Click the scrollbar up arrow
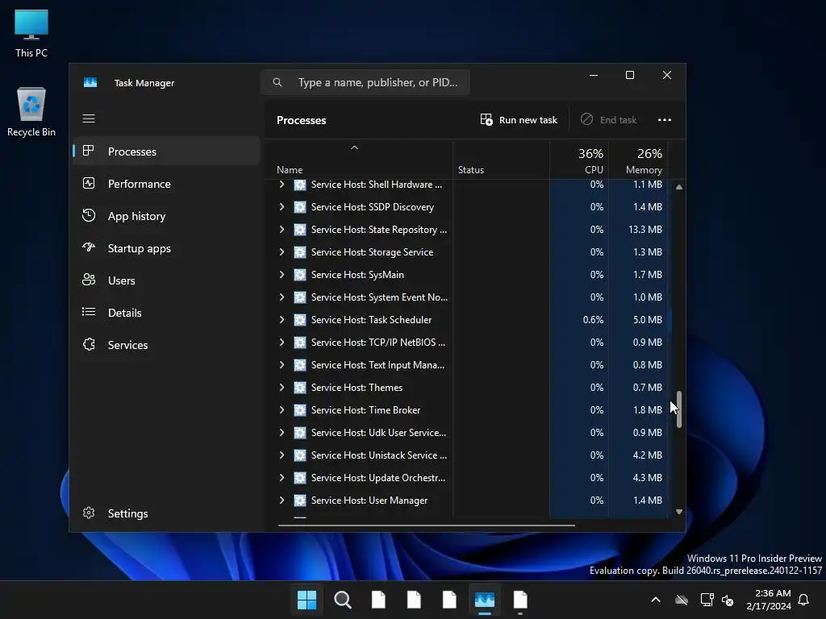The image size is (826, 619). [679, 187]
